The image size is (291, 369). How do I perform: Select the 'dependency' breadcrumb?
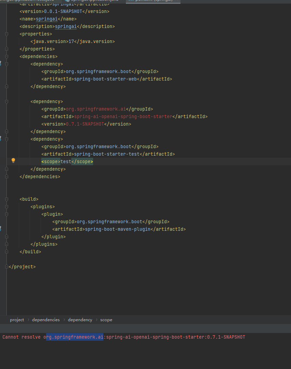point(80,320)
